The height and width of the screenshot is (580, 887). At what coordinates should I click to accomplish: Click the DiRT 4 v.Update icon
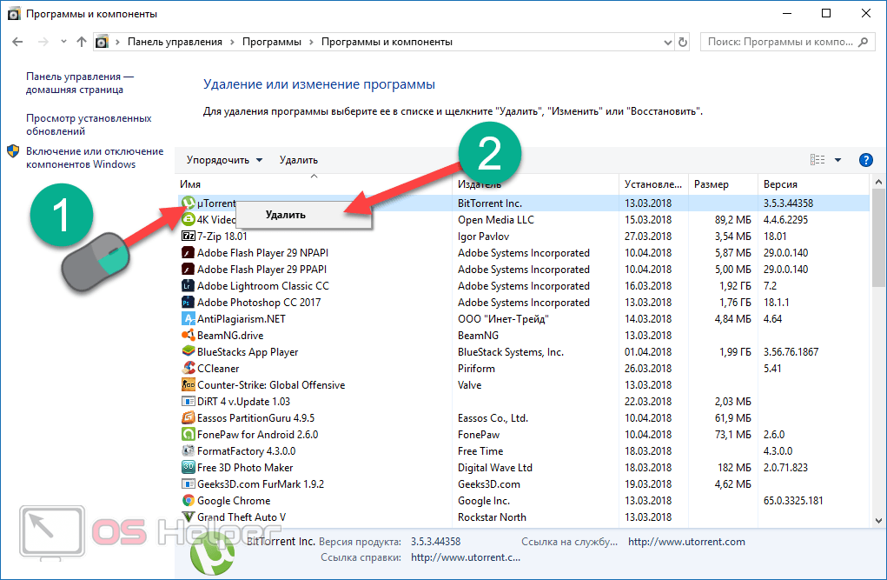click(x=189, y=401)
